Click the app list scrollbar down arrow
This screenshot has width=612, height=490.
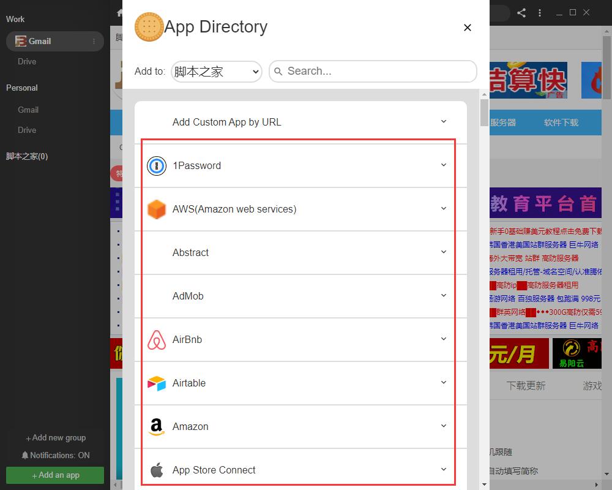(485, 484)
